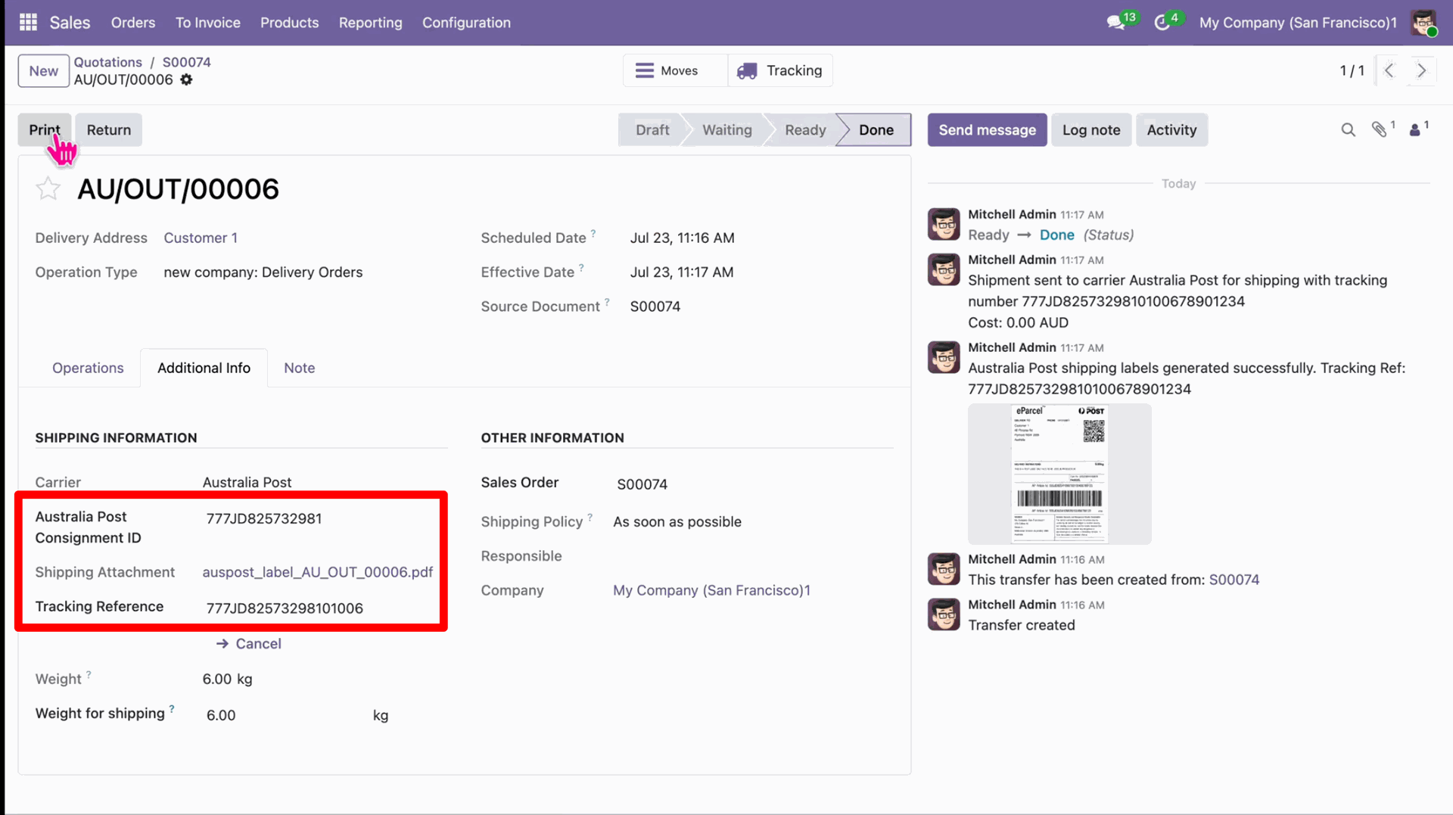Viewport: 1453px width, 815px height.
Task: Click the Scheduled Date value Jul 23, 11:16 AM
Action: 683,238
